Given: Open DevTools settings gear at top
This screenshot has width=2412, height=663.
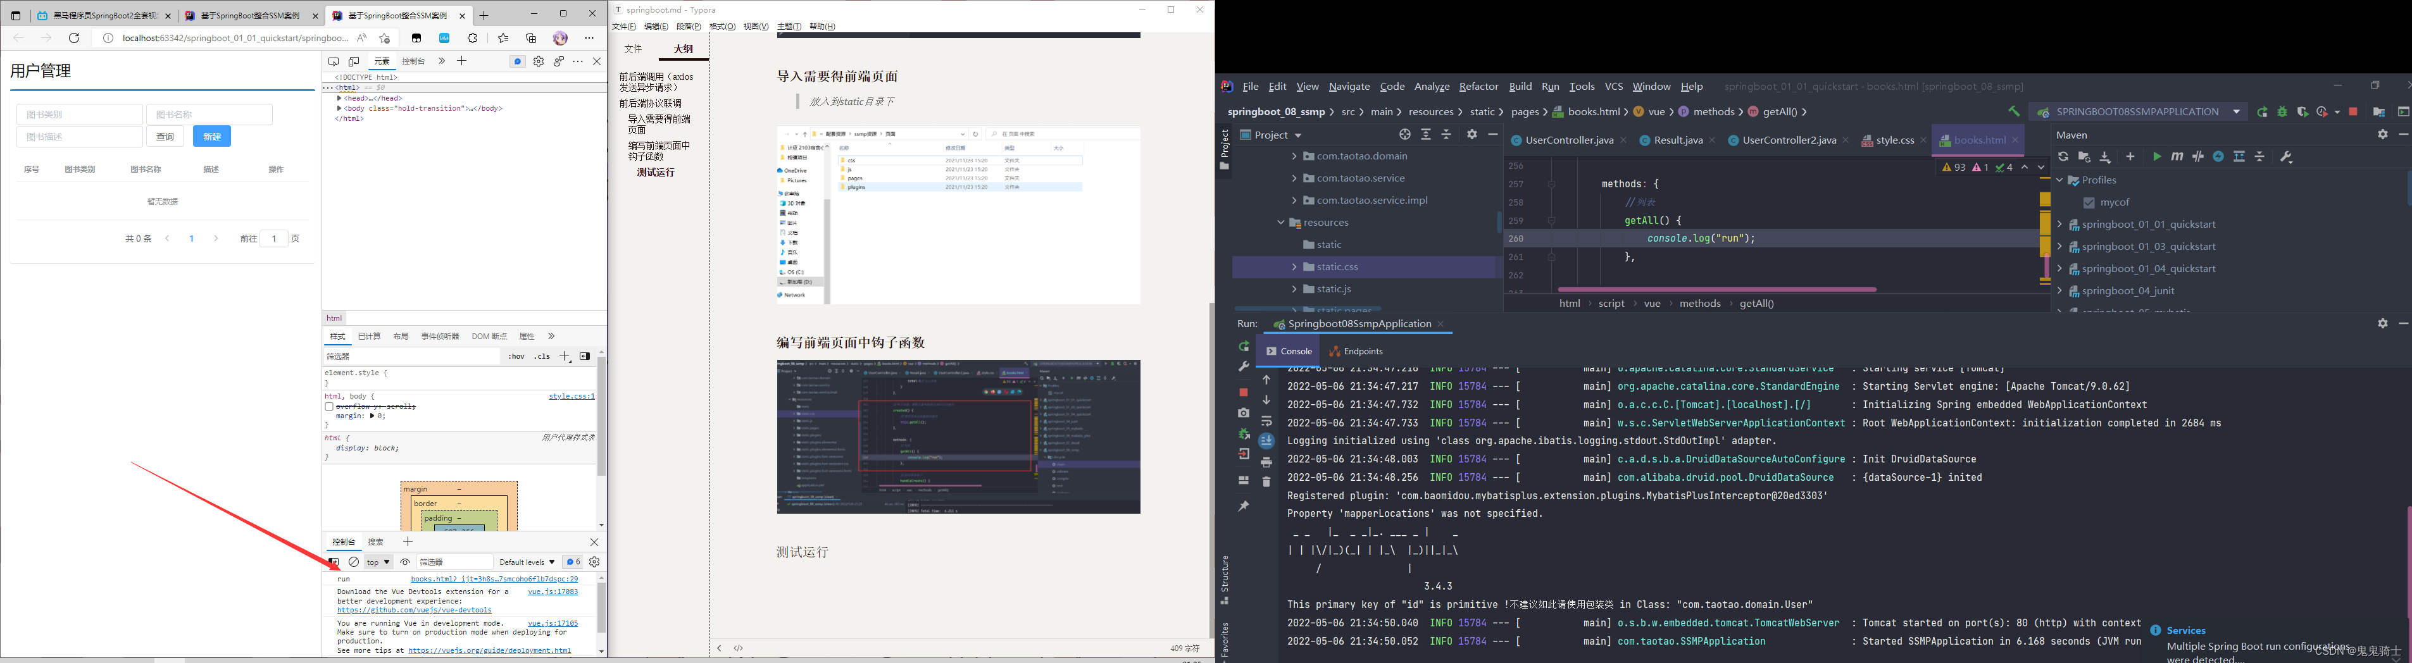Looking at the screenshot, I should tap(539, 61).
